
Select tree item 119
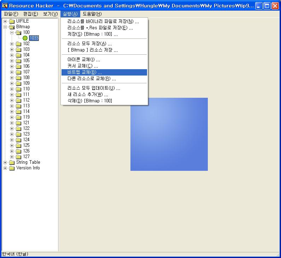[27, 117]
